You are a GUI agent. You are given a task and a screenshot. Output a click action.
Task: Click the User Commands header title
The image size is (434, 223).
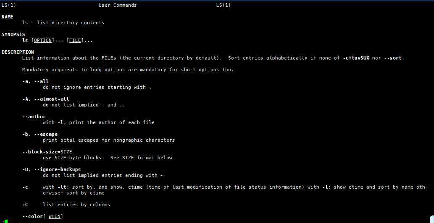(x=118, y=5)
